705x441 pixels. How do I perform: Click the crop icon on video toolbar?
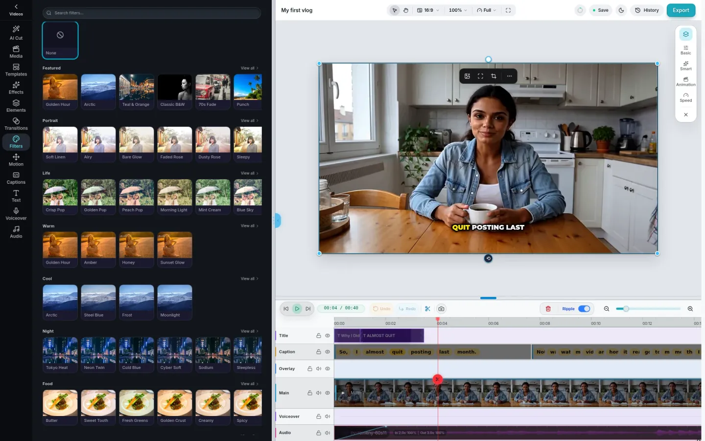(x=493, y=76)
